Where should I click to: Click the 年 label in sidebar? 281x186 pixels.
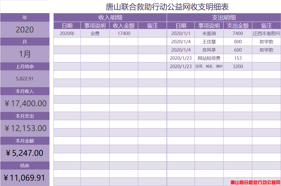25,18
